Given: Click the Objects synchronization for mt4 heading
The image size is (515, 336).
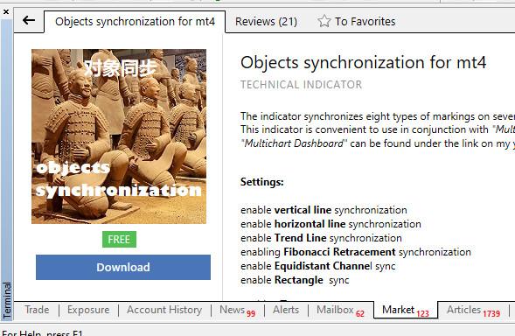Looking at the screenshot, I should (x=363, y=62).
